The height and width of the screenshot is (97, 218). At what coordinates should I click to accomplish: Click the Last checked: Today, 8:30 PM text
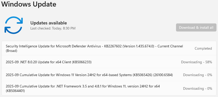click(x=53, y=28)
